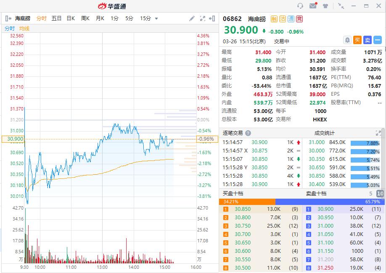Click the orange 买 buy button
Screen dimensions: 386x273
(357, 40)
